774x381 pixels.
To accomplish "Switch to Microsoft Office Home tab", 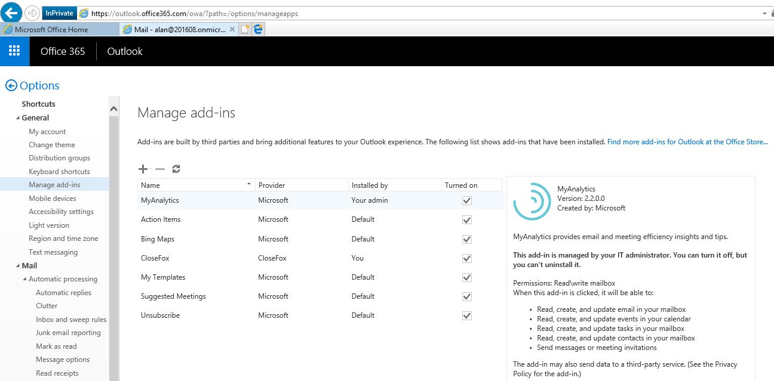I will (x=60, y=29).
